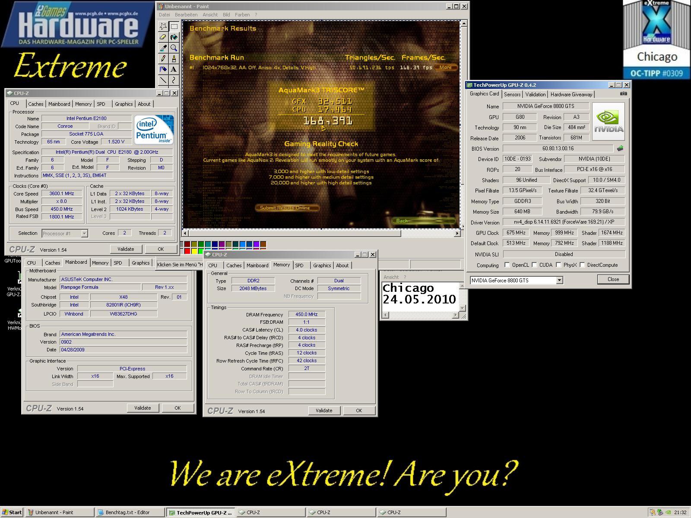
Task: Click OK in the top CPU-Z window
Action: pyautogui.click(x=161, y=249)
